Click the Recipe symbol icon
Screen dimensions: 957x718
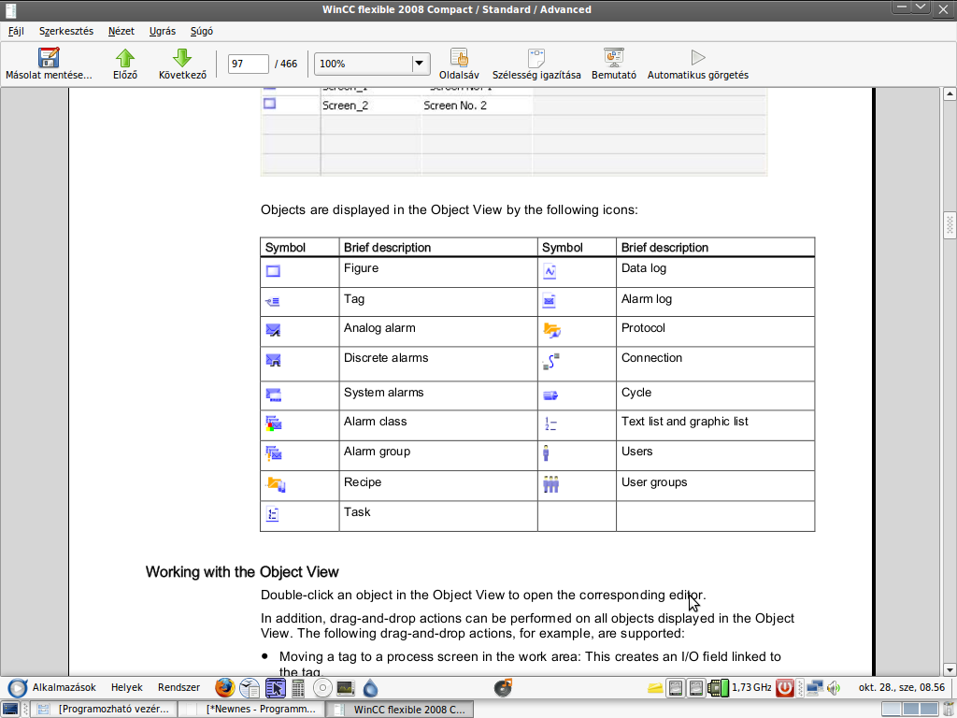point(276,485)
